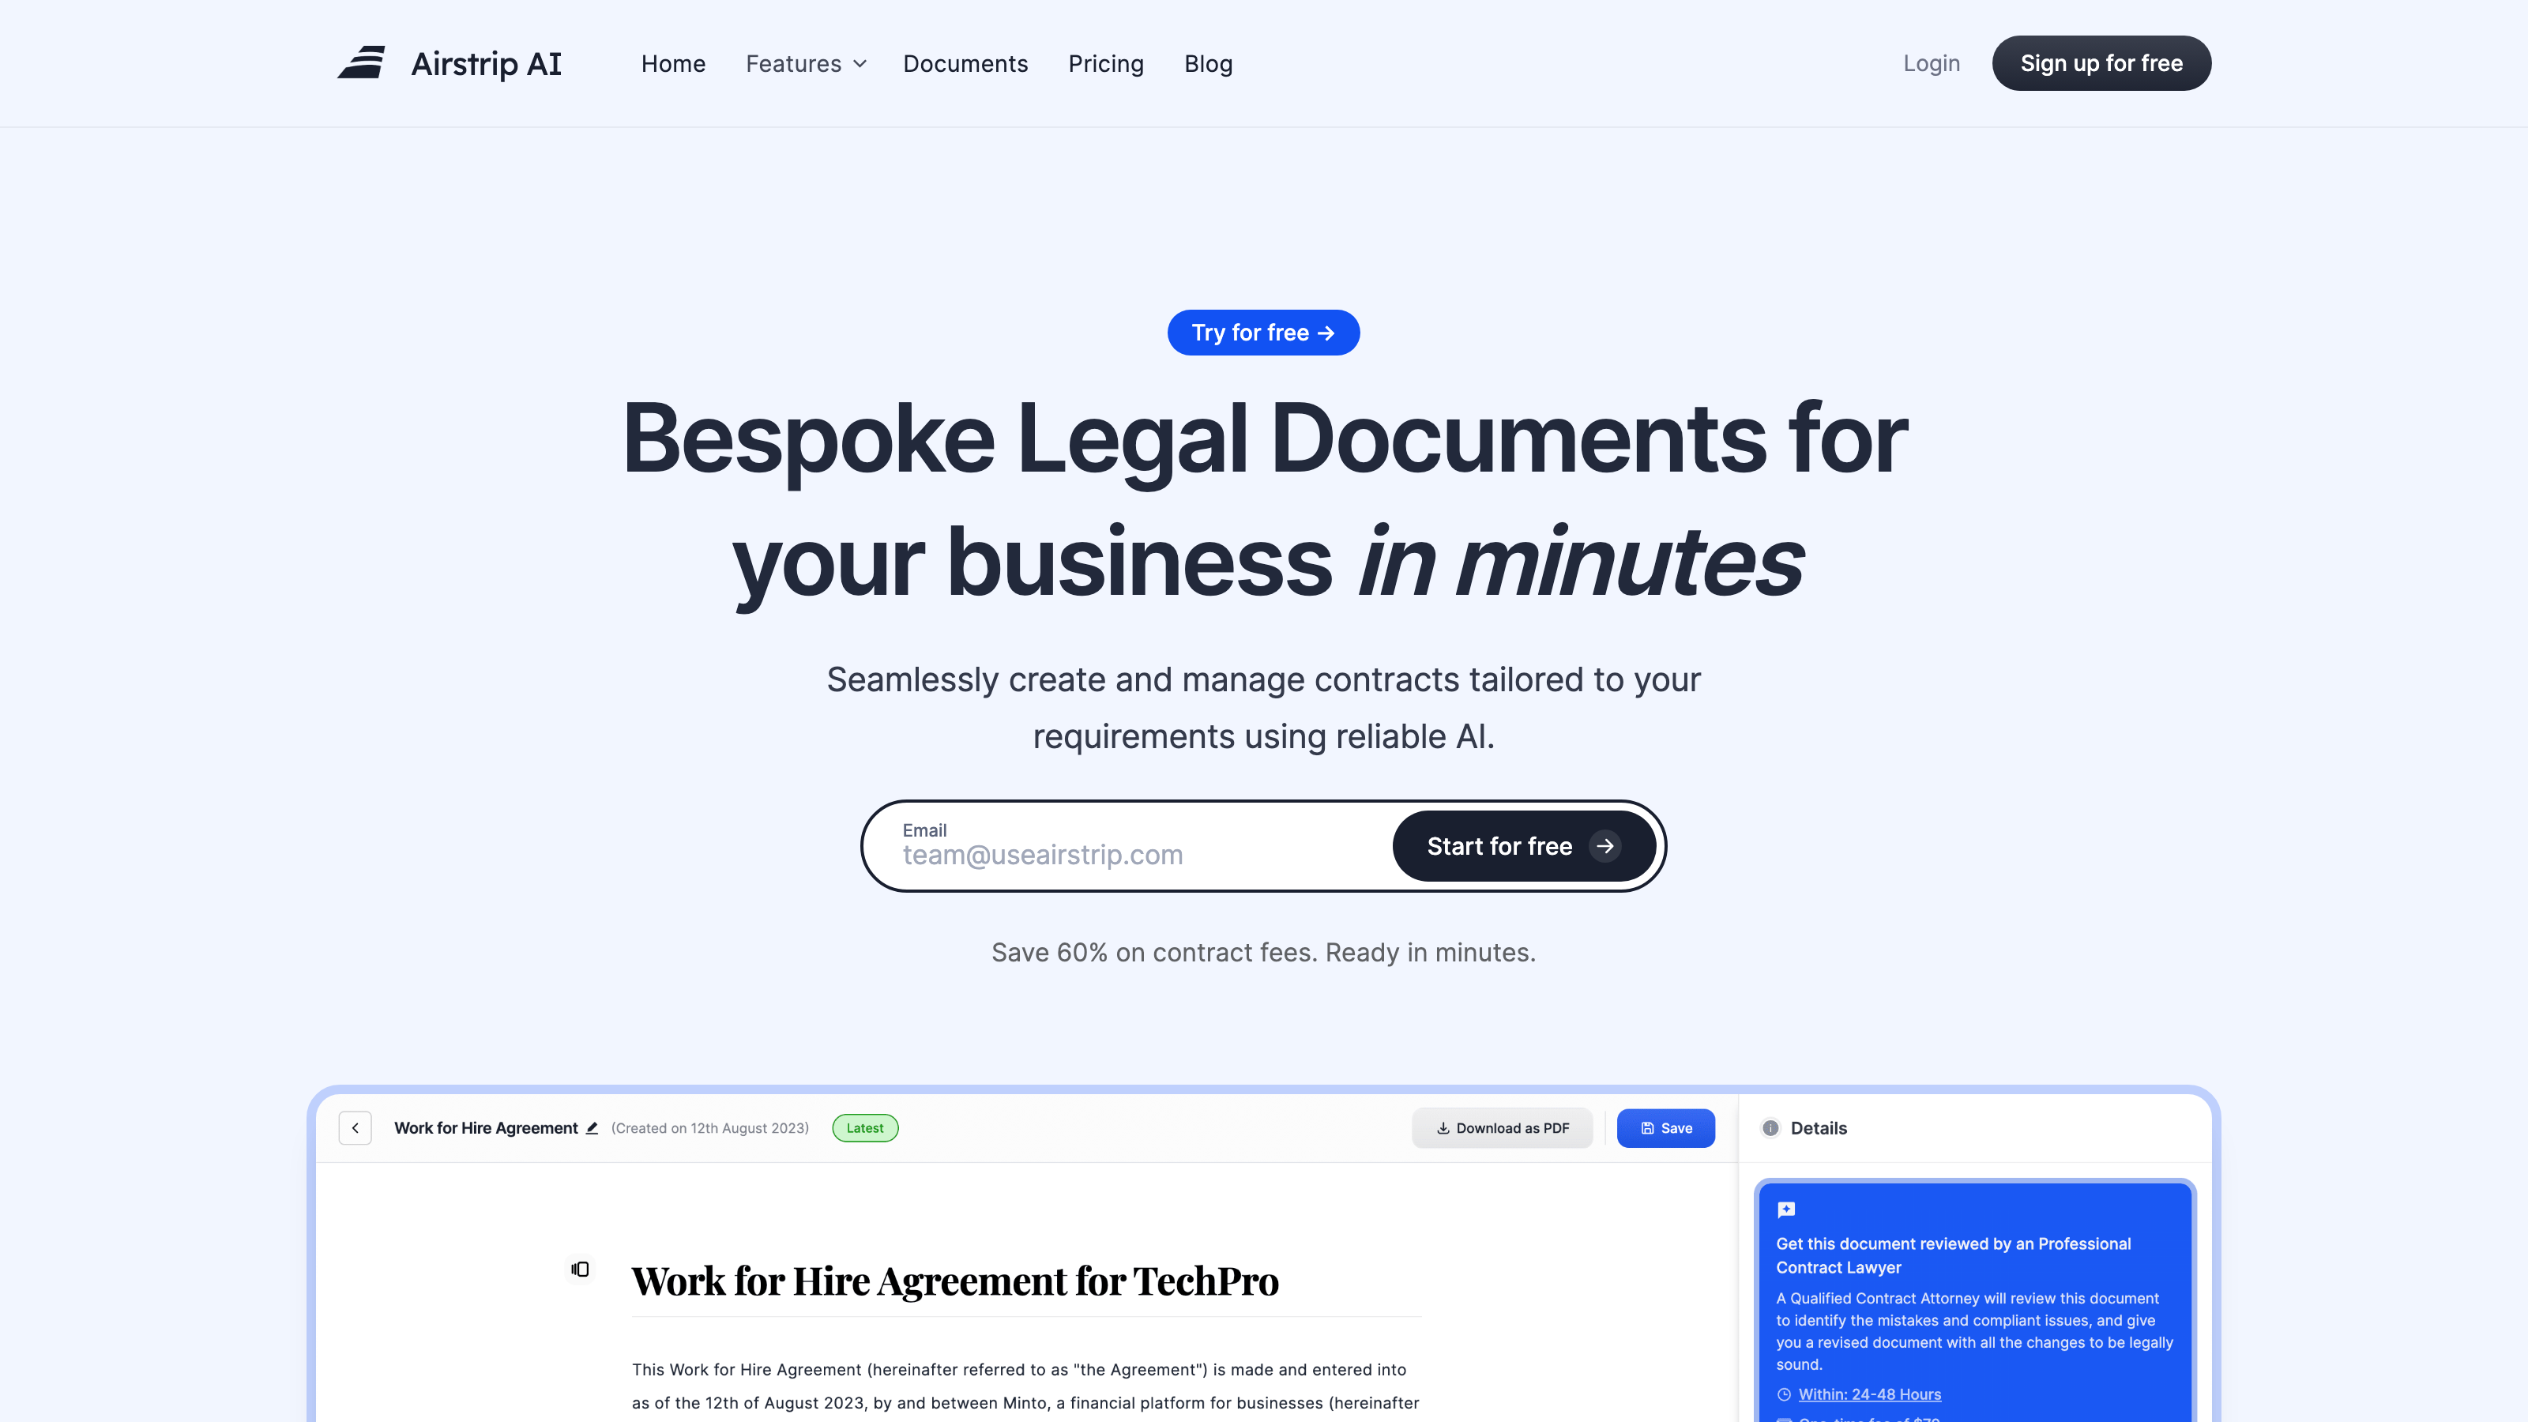Click the Save icon button
The height and width of the screenshot is (1422, 2528).
tap(1663, 1127)
